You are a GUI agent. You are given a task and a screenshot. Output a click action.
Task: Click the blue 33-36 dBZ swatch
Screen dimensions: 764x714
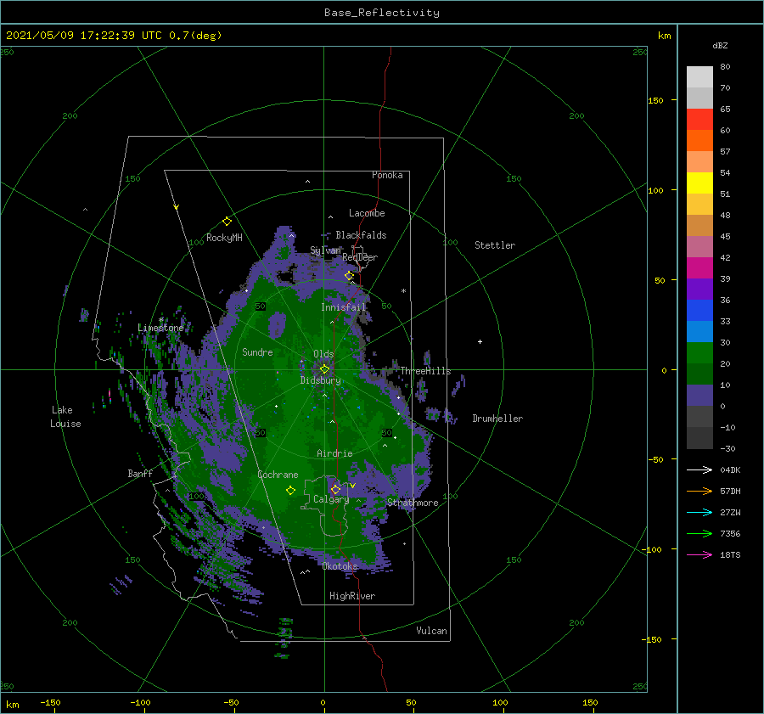[699, 311]
